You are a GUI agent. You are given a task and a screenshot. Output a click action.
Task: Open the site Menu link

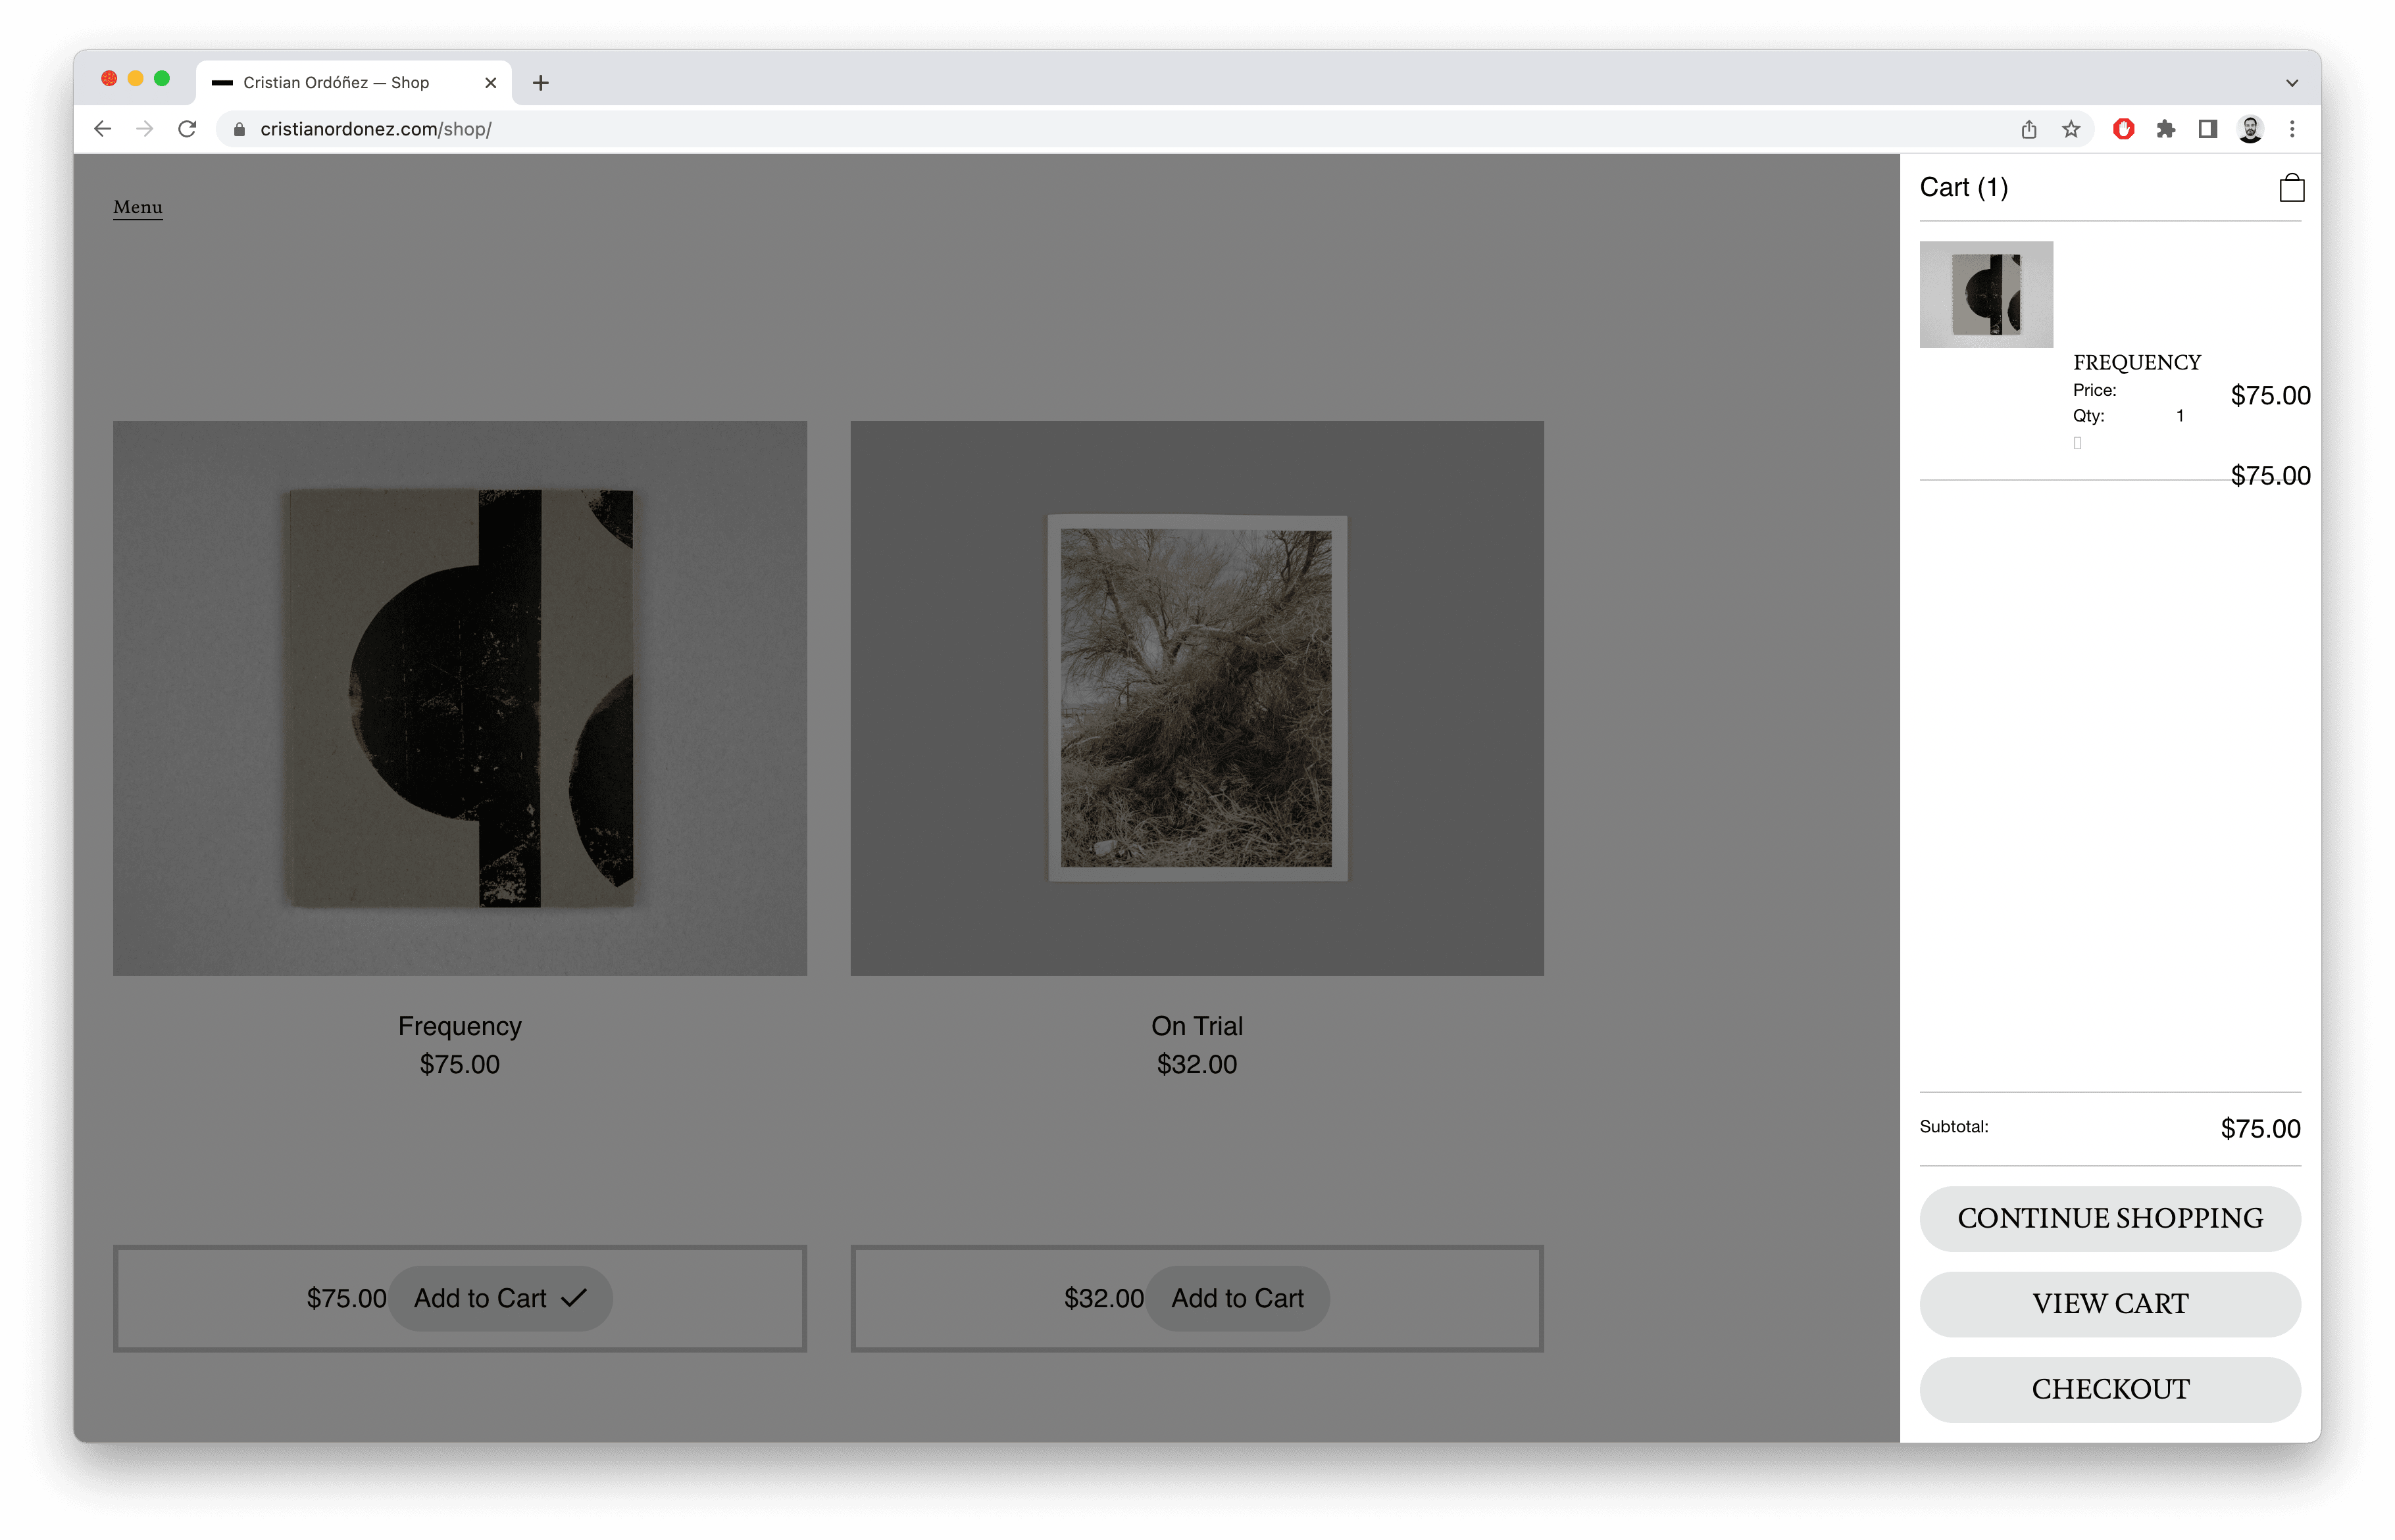coord(138,207)
